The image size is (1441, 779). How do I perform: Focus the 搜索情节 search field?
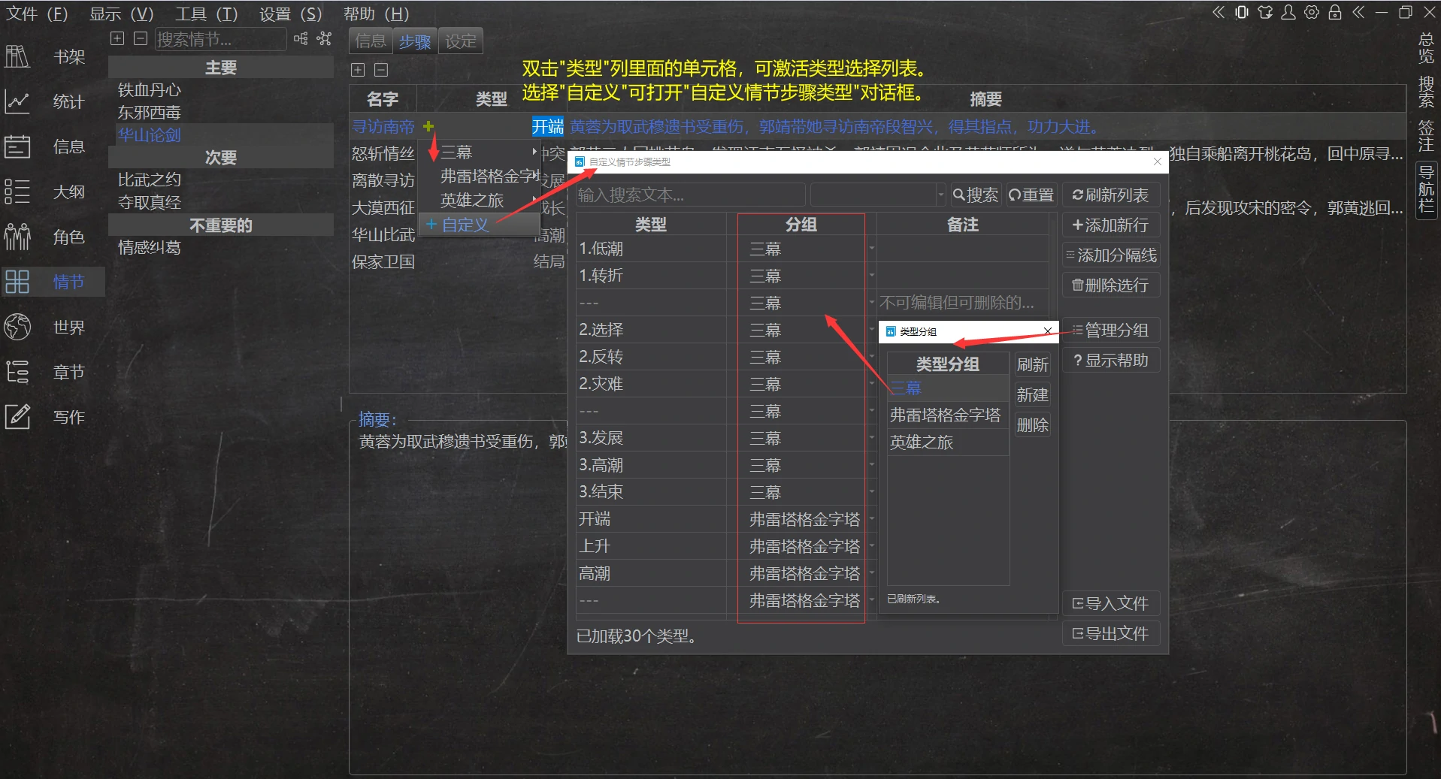click(x=220, y=39)
